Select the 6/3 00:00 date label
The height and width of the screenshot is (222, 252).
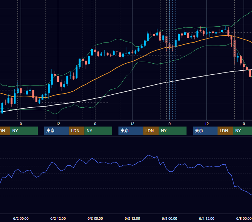[95, 218]
